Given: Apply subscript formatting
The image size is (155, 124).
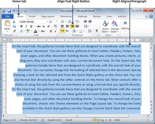Looking at the screenshot, I should coord(44,27).
